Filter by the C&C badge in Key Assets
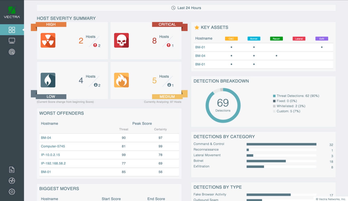Viewport: 348px width, 201px height. (231, 38)
